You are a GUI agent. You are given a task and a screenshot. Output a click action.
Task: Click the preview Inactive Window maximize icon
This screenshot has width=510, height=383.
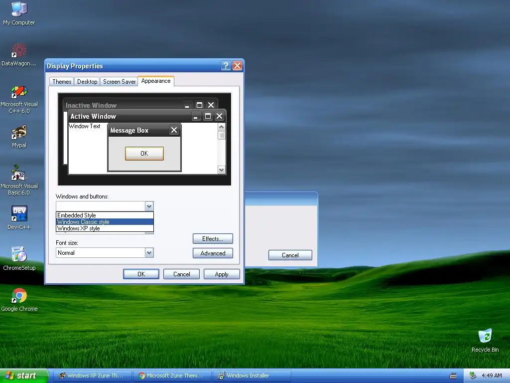tap(199, 105)
